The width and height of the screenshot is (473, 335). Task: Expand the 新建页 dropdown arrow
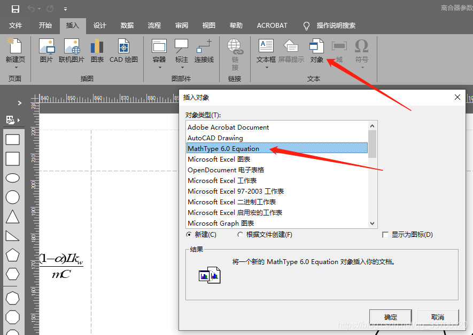pos(15,67)
